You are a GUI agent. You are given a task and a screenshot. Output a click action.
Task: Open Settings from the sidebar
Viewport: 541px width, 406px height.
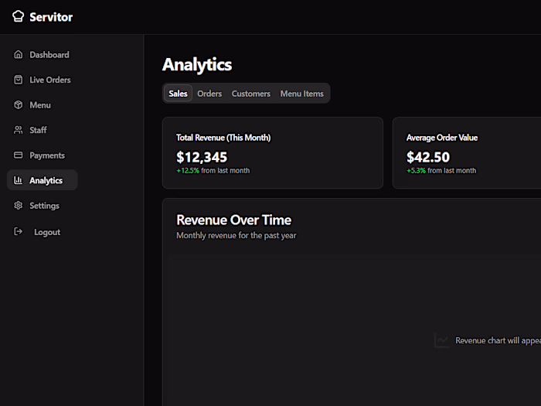click(42, 206)
